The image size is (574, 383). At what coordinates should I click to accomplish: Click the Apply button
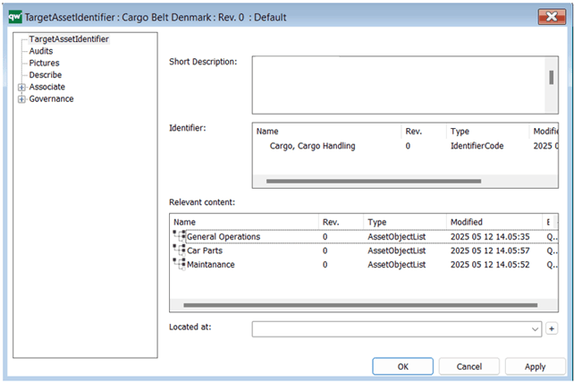pyautogui.click(x=535, y=366)
